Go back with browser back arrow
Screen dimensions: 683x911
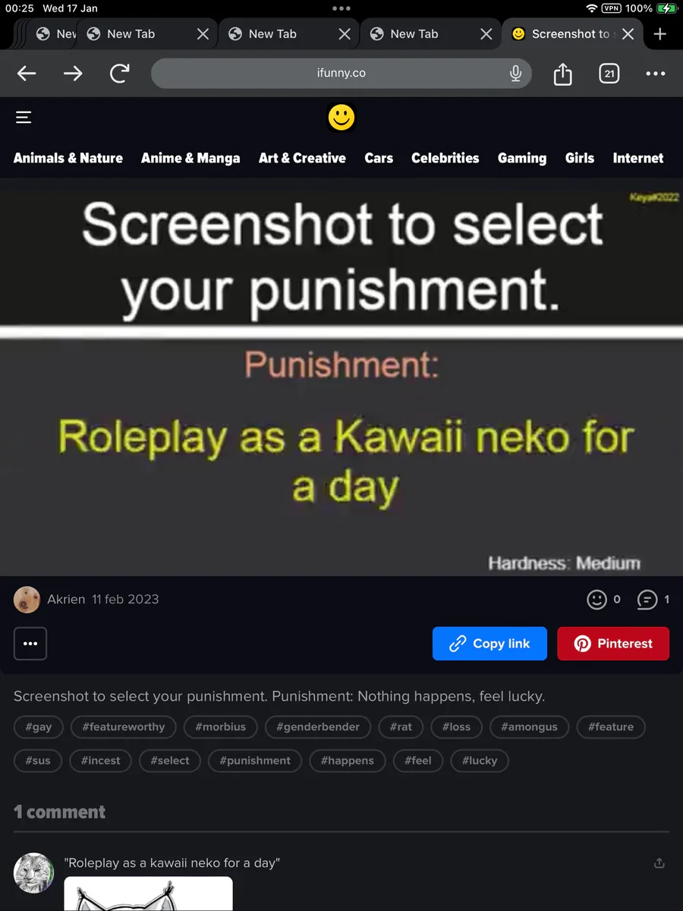27,73
